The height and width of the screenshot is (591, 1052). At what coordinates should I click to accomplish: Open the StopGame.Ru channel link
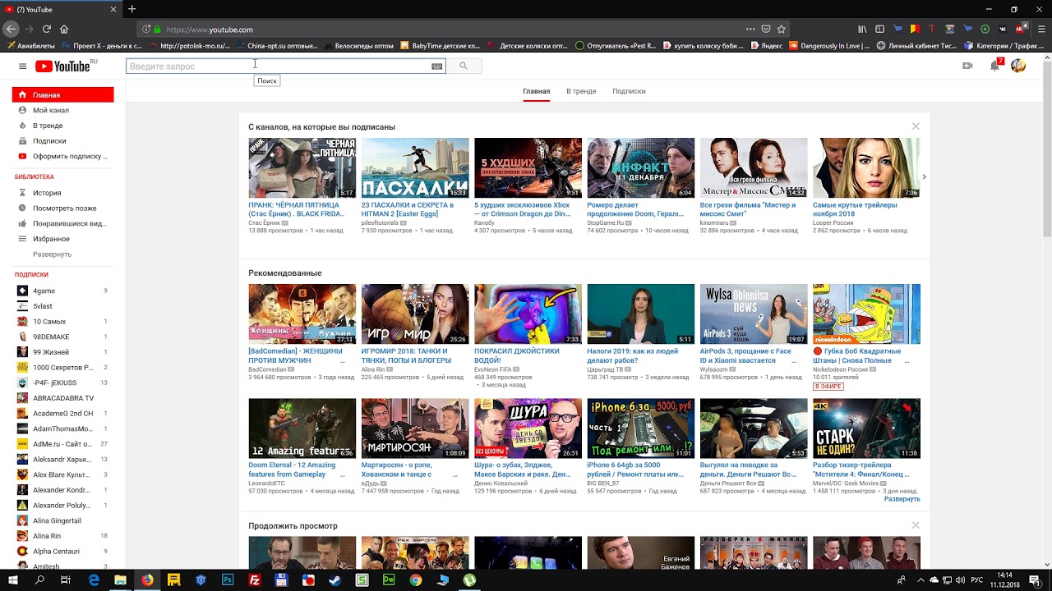pos(606,223)
